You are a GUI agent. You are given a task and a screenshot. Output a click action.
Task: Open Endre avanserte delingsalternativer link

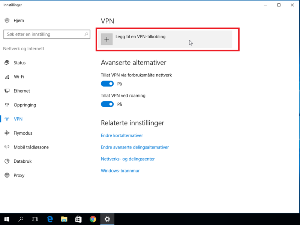(x=135, y=147)
